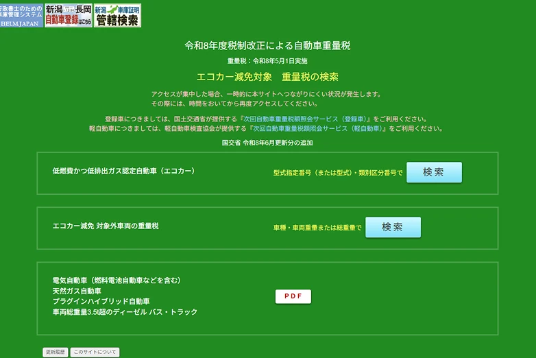Image resolution: width=536 pixels, height=358 pixels.
Task: Open the PDF for electric vehicles list
Action: pyautogui.click(x=293, y=296)
